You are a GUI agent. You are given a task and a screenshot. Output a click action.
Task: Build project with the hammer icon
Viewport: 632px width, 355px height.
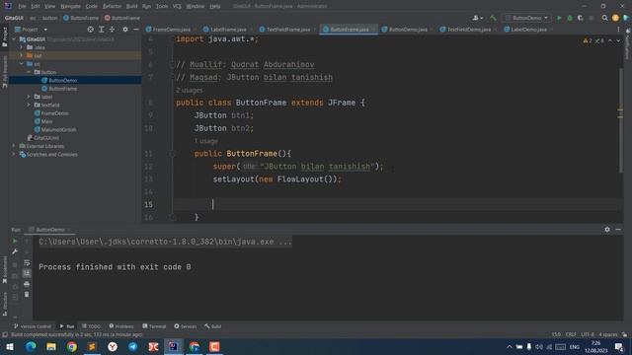point(493,18)
